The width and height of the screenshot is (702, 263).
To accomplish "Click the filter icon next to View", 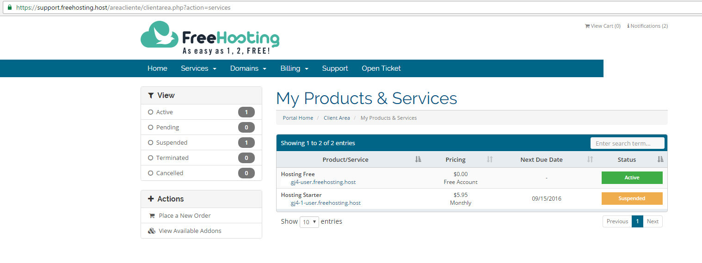I will 151,95.
